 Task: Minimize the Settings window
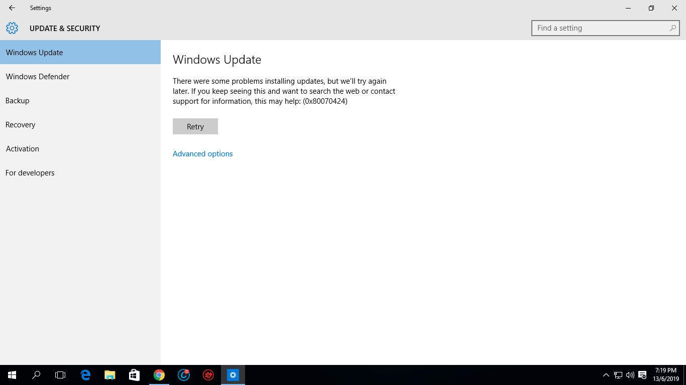[x=628, y=8]
